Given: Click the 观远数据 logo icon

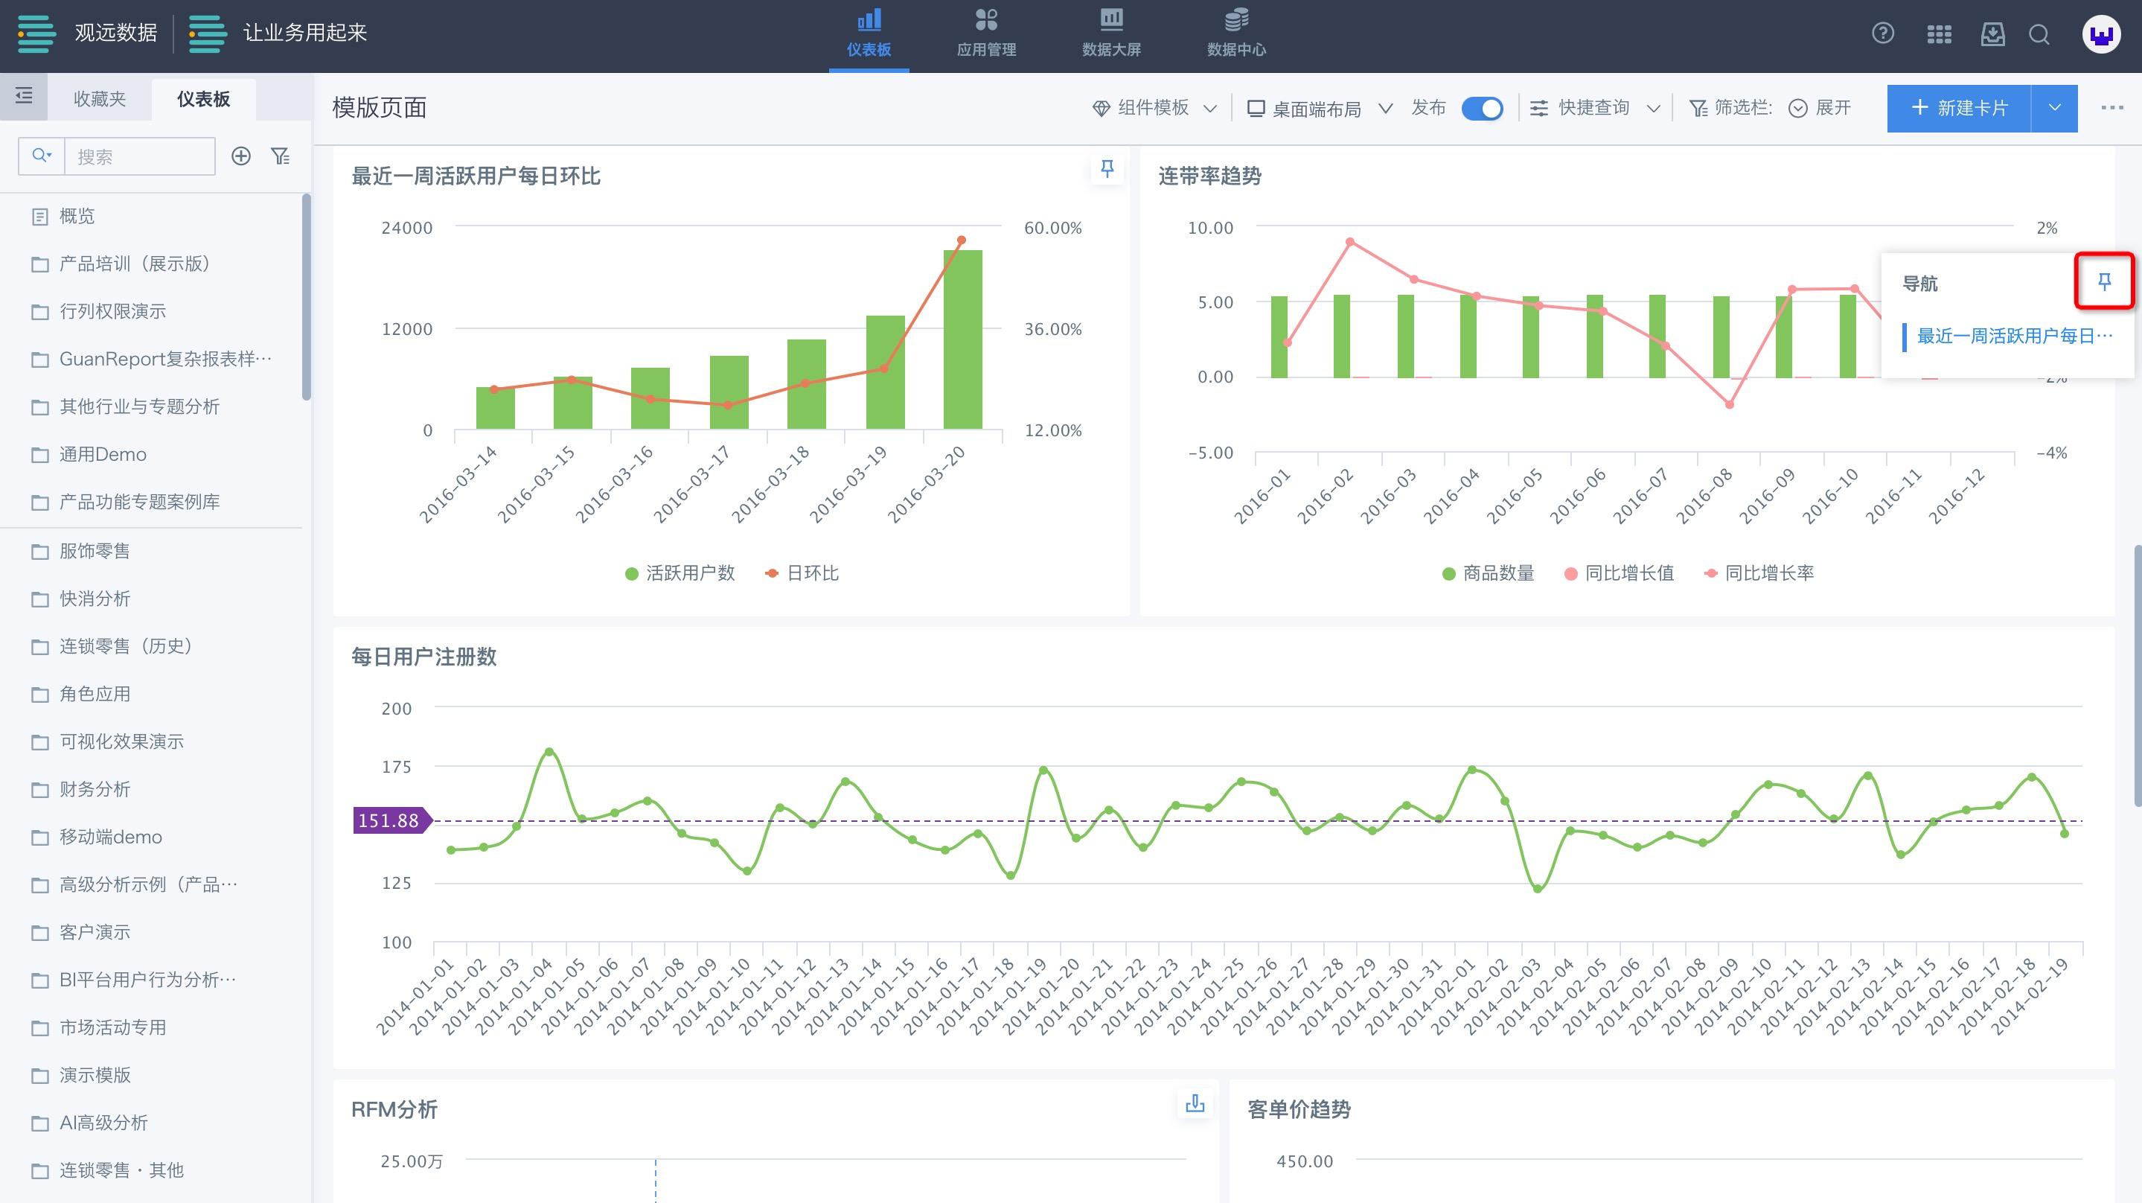Looking at the screenshot, I should (x=36, y=33).
